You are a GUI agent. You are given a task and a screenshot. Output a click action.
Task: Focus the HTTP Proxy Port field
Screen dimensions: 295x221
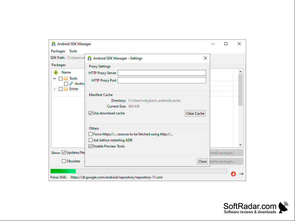(162, 80)
